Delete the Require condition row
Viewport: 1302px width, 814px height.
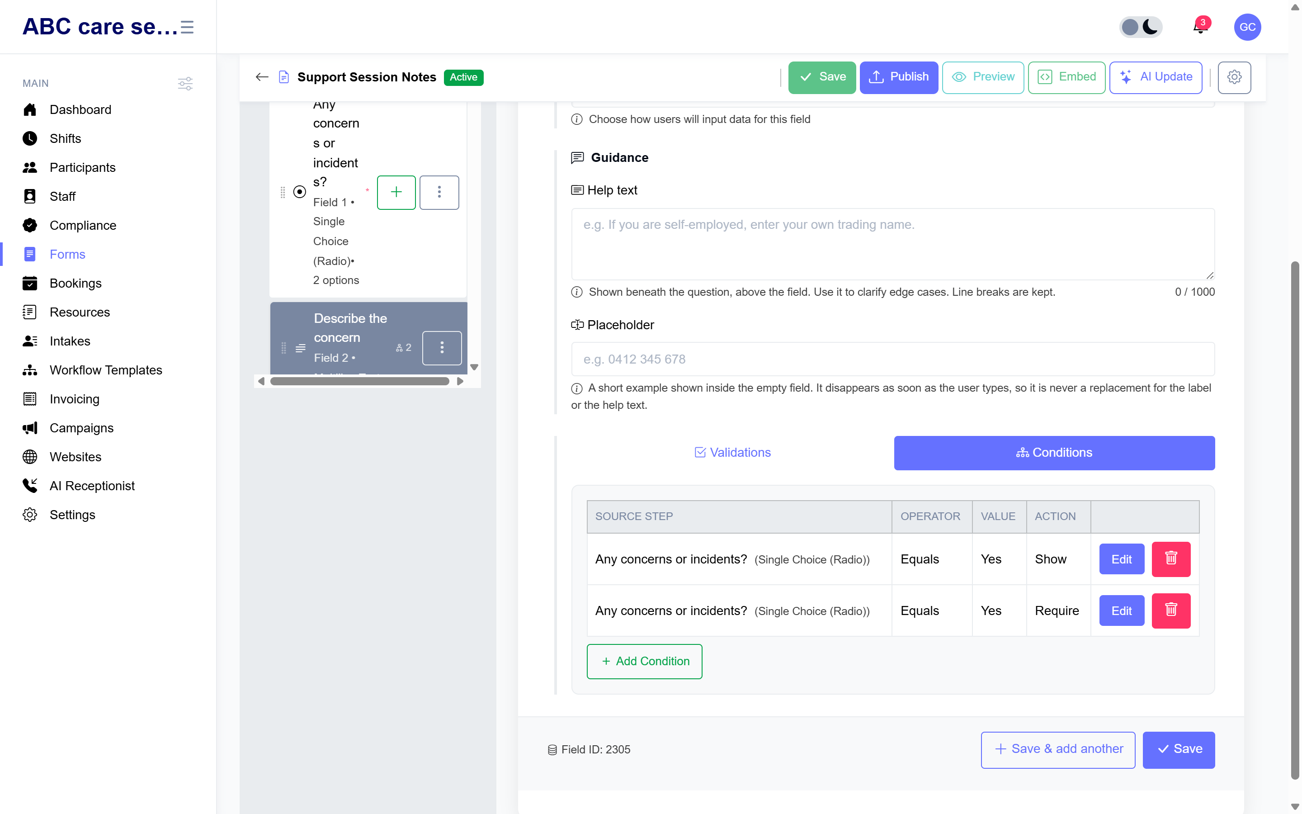[1171, 610]
